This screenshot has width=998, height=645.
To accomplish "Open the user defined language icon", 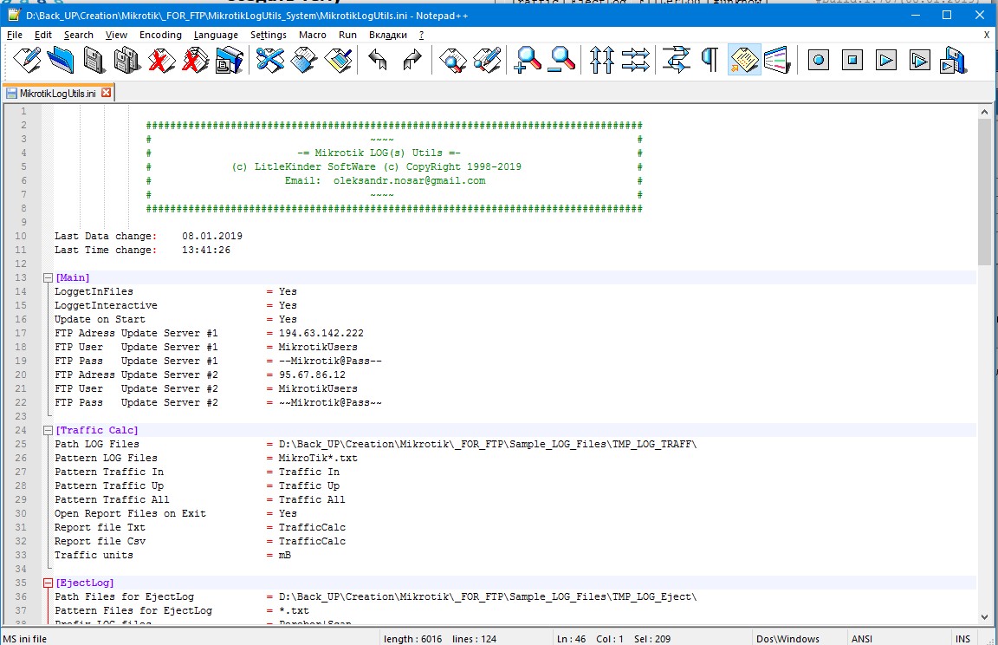I will 778,61.
